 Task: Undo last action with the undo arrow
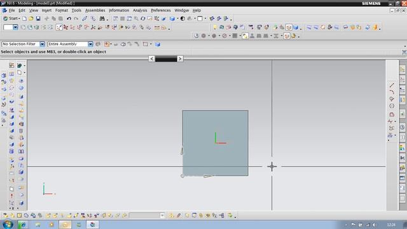point(69,18)
